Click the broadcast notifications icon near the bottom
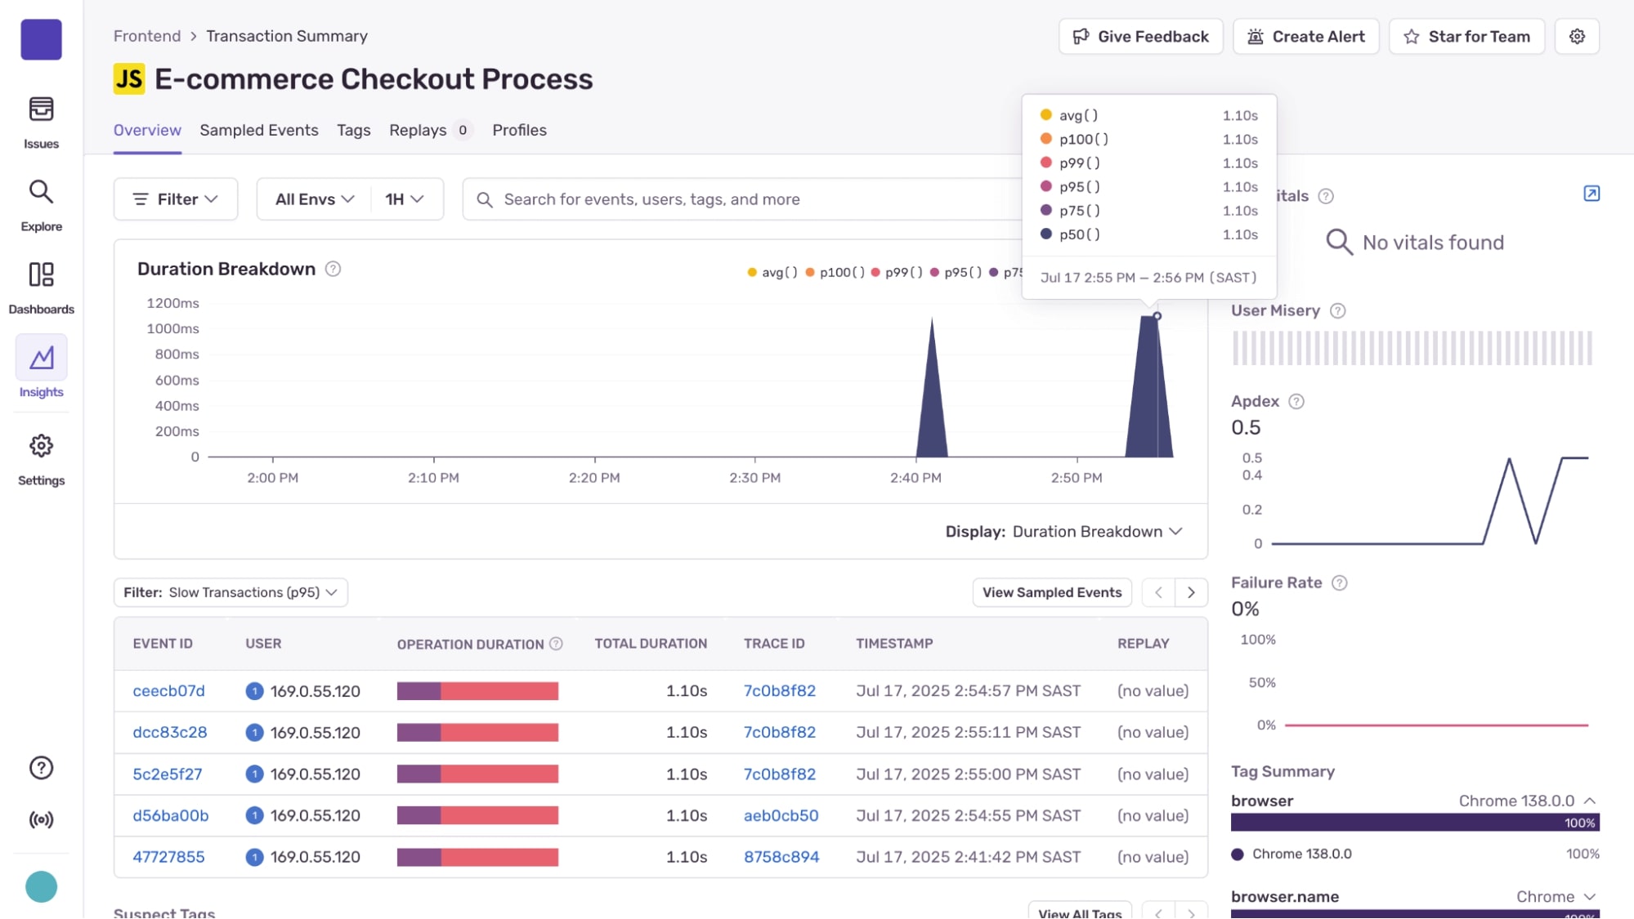The image size is (1634, 919). coord(41,819)
